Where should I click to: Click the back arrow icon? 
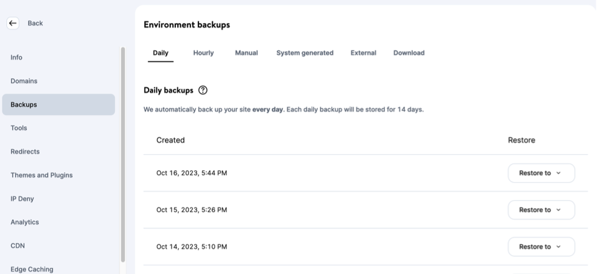click(12, 23)
